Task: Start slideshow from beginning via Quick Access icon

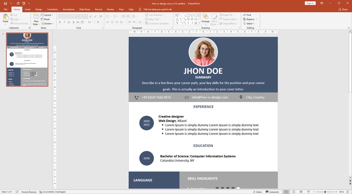Action: click(x=24, y=4)
